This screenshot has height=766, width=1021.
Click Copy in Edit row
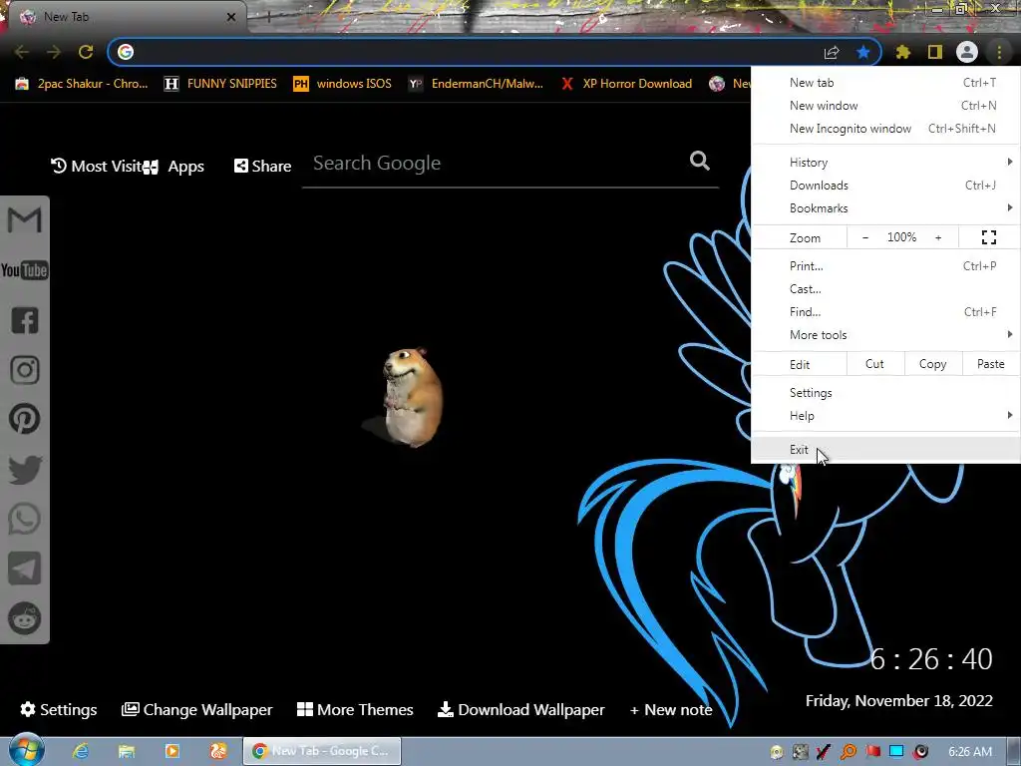(x=932, y=364)
